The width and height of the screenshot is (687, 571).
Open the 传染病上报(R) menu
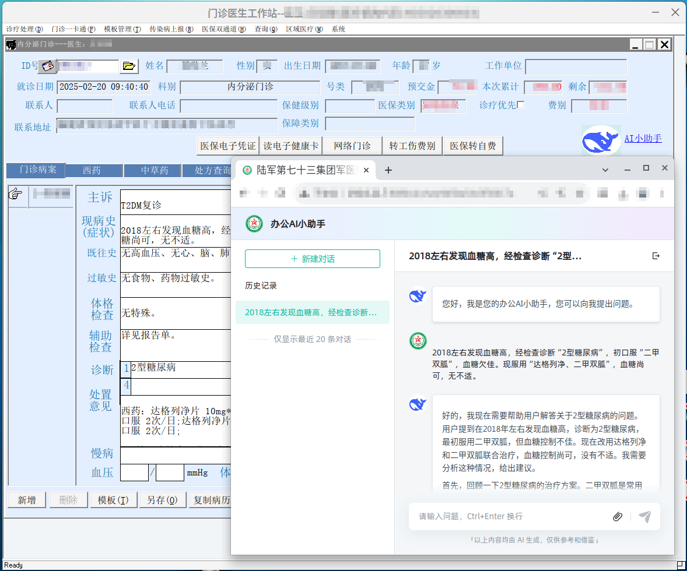[171, 29]
